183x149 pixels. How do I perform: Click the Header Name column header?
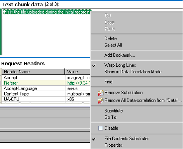pos(33,71)
